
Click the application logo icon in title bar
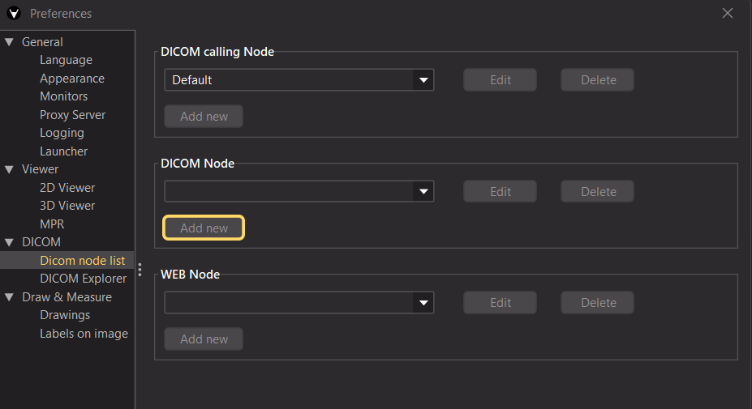pos(14,14)
